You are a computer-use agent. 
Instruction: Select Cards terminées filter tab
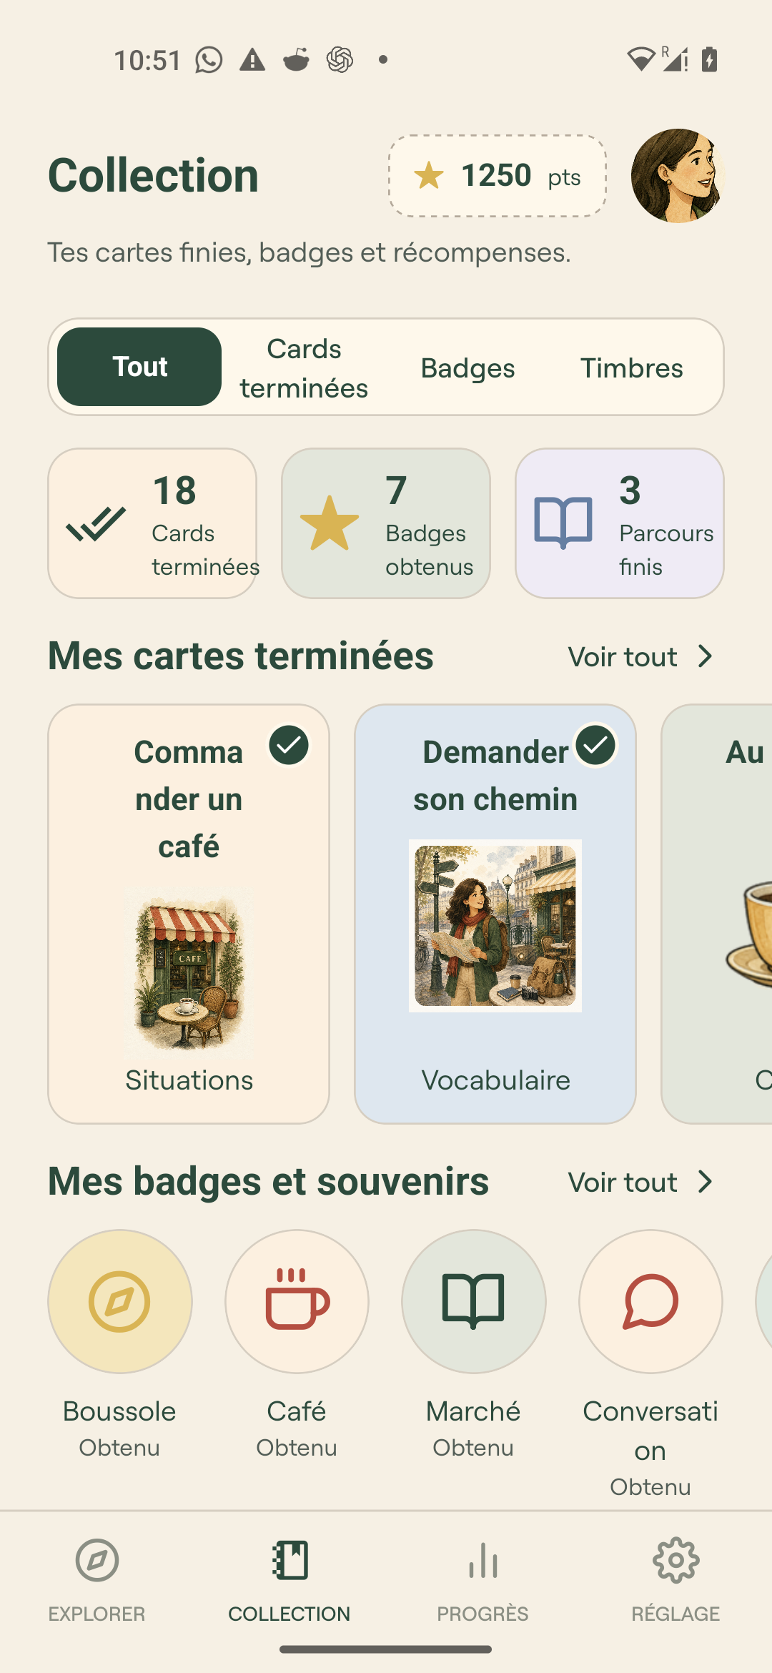304,368
